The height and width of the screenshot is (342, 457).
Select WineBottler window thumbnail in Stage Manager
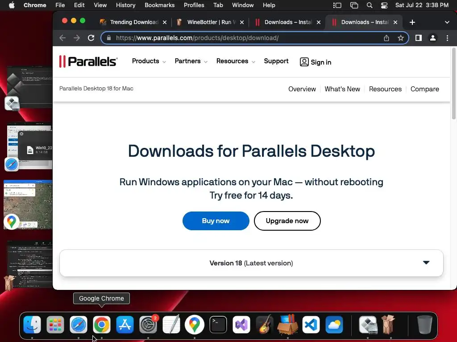point(29,264)
